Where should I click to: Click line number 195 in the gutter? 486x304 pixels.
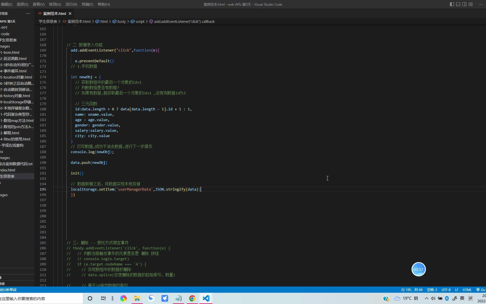point(43,189)
